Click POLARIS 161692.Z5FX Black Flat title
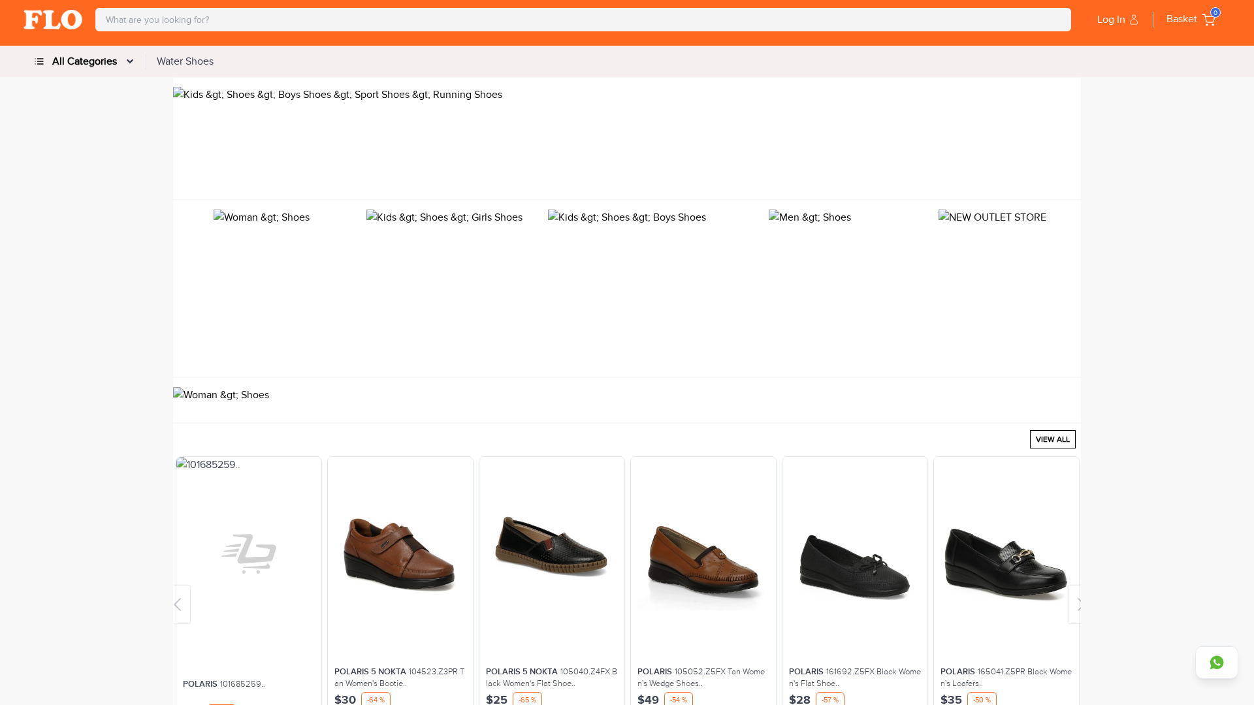The image size is (1254, 705). click(854, 678)
